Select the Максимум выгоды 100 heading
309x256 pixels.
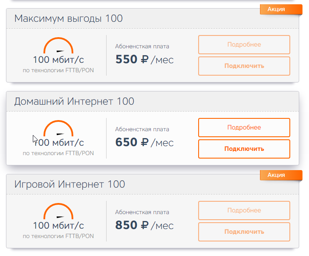(69, 19)
